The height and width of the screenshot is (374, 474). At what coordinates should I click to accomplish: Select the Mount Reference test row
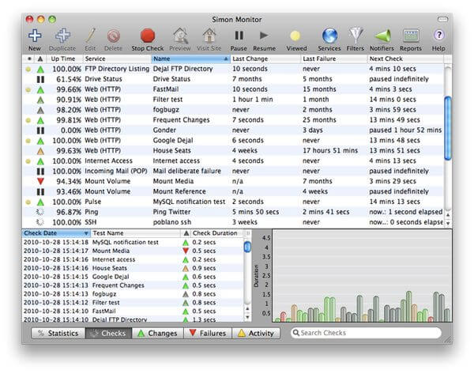coord(233,191)
